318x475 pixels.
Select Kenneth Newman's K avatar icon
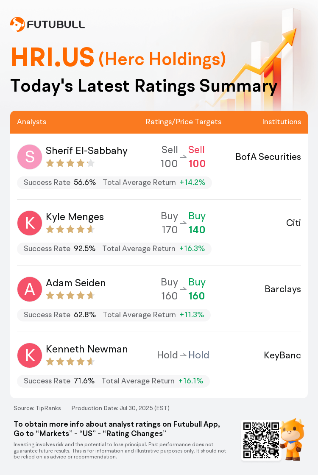pos(30,355)
